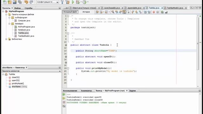
Task: Click the Debug Project icon
Action: tap(78, 2)
